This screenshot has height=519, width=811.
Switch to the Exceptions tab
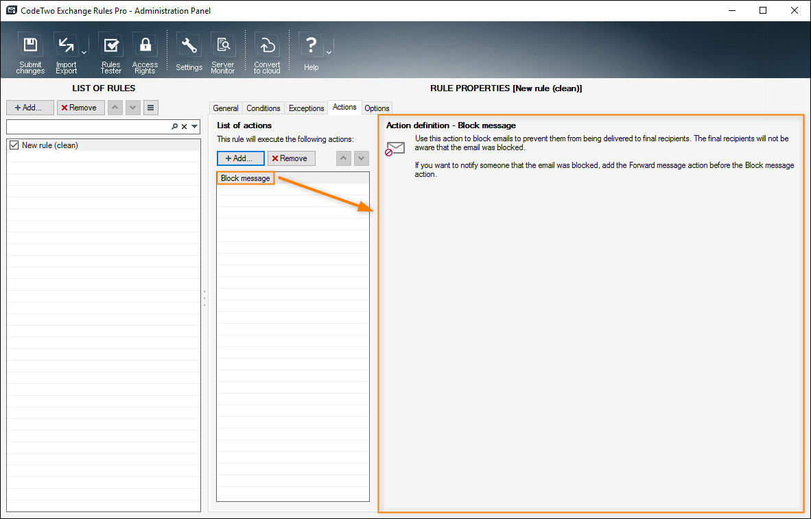pos(306,108)
